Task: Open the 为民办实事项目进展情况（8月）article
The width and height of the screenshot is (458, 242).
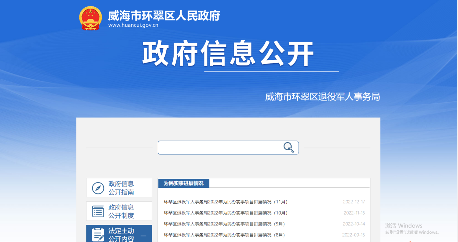Action: tap(224, 235)
